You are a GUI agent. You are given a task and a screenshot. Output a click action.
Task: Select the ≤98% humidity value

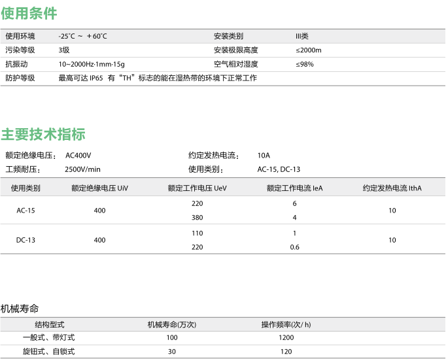[x=304, y=64]
